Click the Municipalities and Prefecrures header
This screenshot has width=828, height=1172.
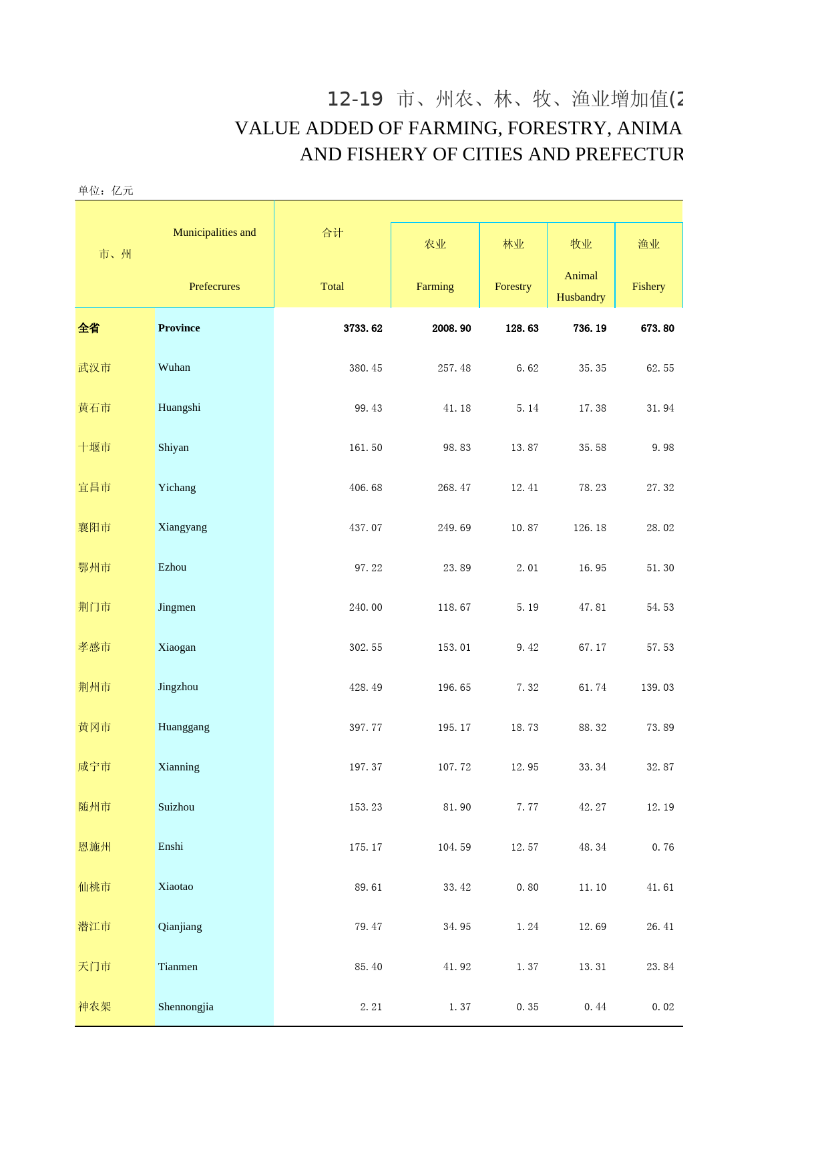tap(214, 259)
